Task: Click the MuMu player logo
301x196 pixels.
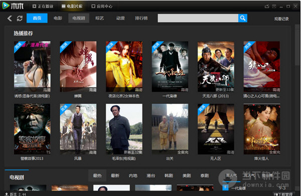Action: [13, 6]
